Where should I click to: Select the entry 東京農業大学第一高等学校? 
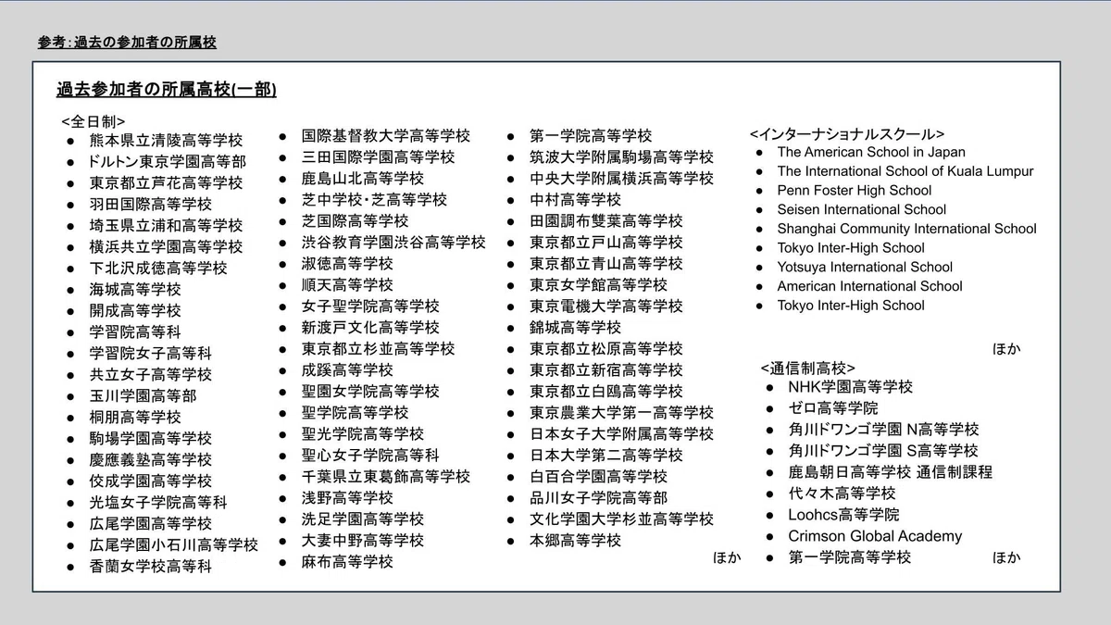[x=621, y=413]
